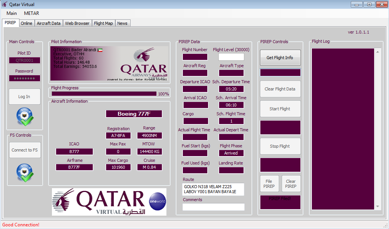Switch to the Online tab

[x=27, y=23]
